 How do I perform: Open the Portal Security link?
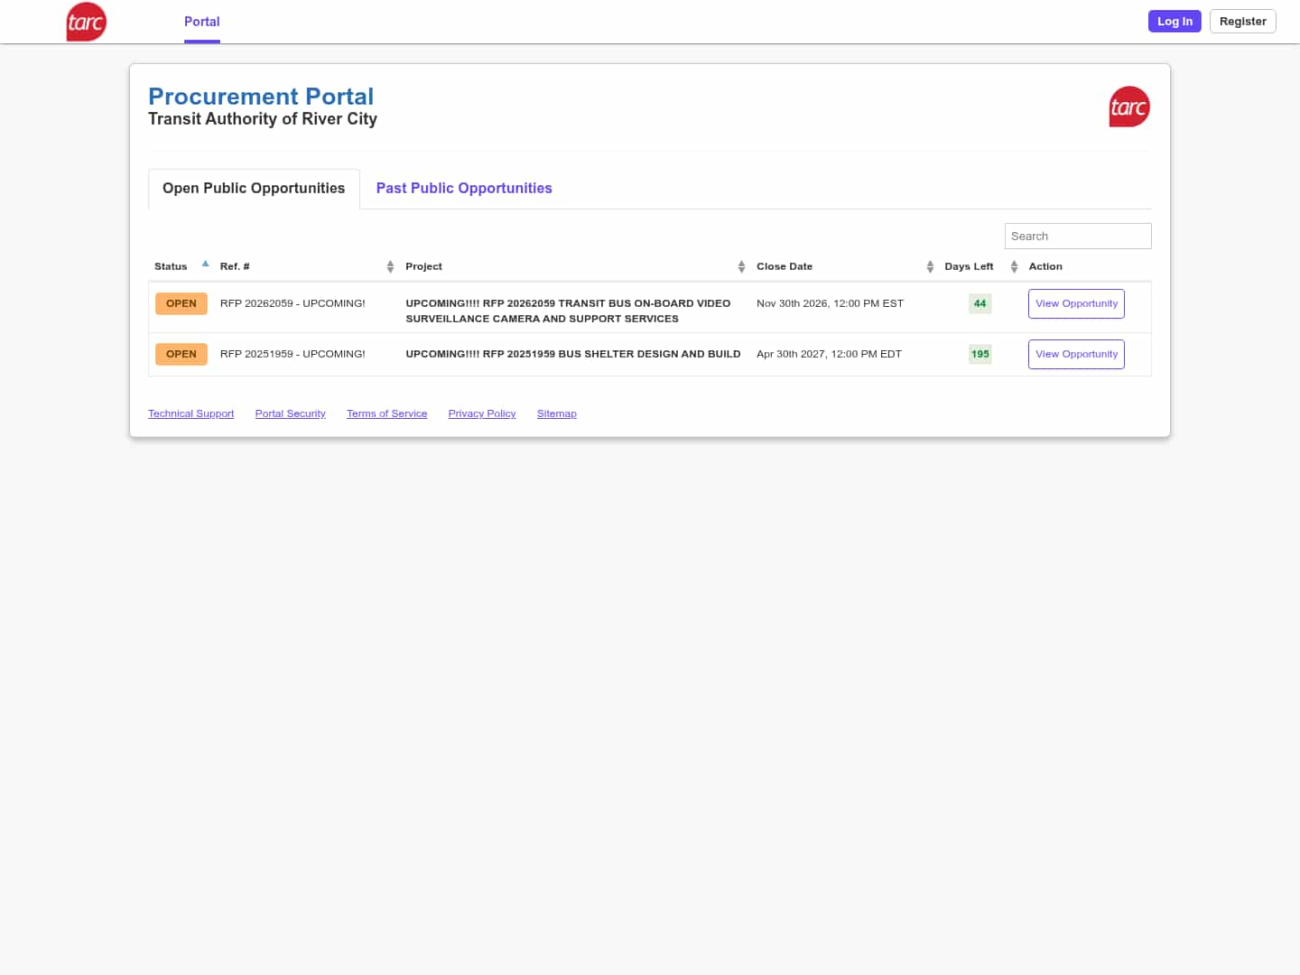click(291, 413)
